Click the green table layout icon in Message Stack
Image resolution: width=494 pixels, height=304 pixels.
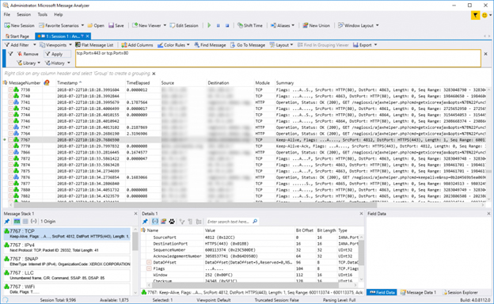pyautogui.click(x=17, y=222)
